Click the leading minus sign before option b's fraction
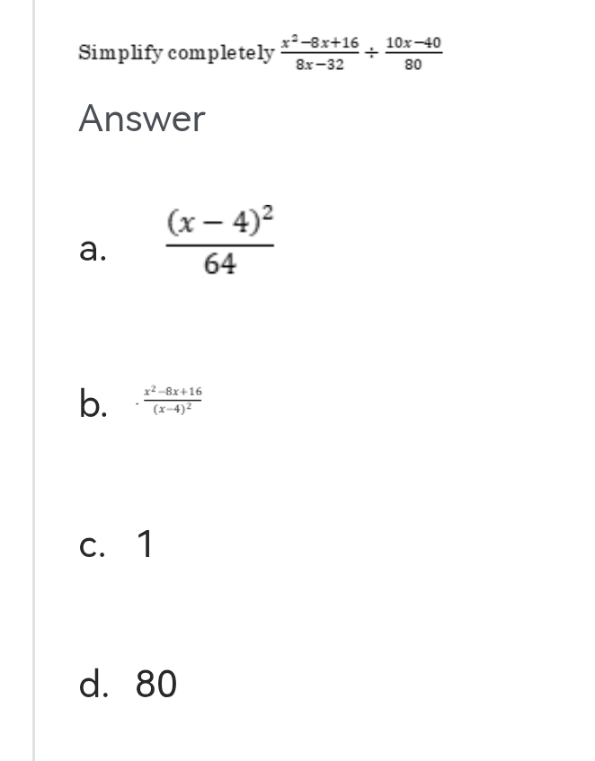This screenshot has height=761, width=595. point(136,403)
